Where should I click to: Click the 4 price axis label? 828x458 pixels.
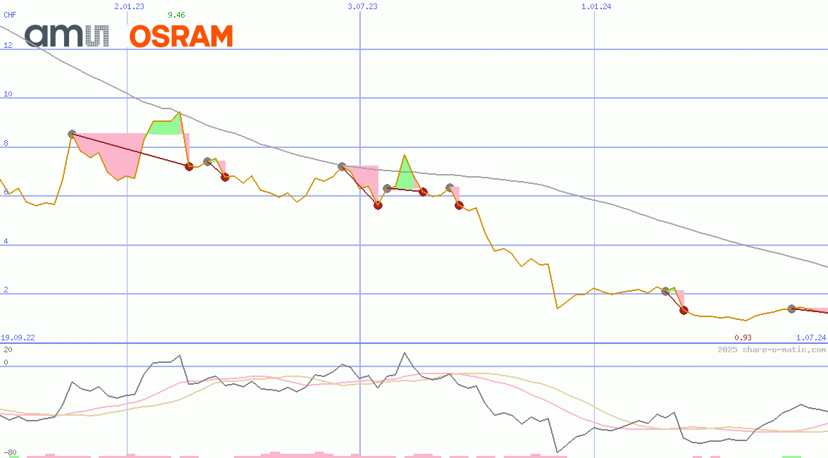point(6,242)
